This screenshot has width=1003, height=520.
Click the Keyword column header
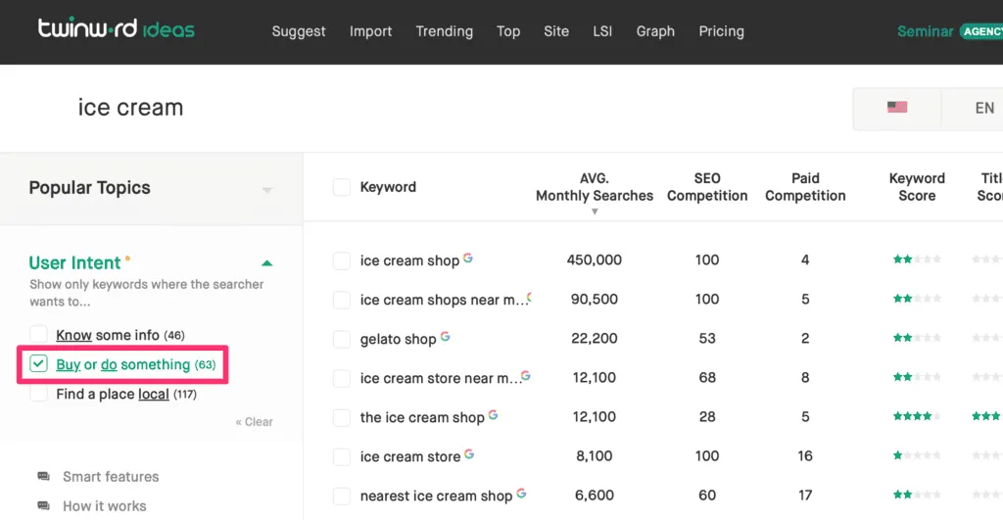tap(388, 187)
